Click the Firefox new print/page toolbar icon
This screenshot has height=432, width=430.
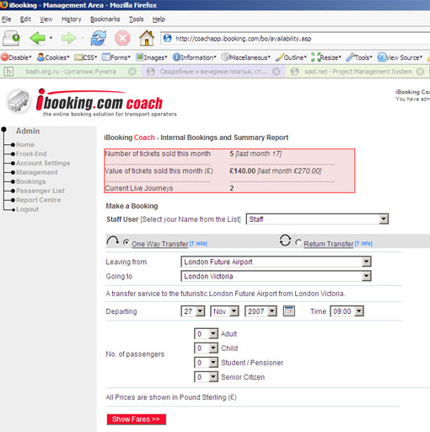pyautogui.click(x=11, y=38)
